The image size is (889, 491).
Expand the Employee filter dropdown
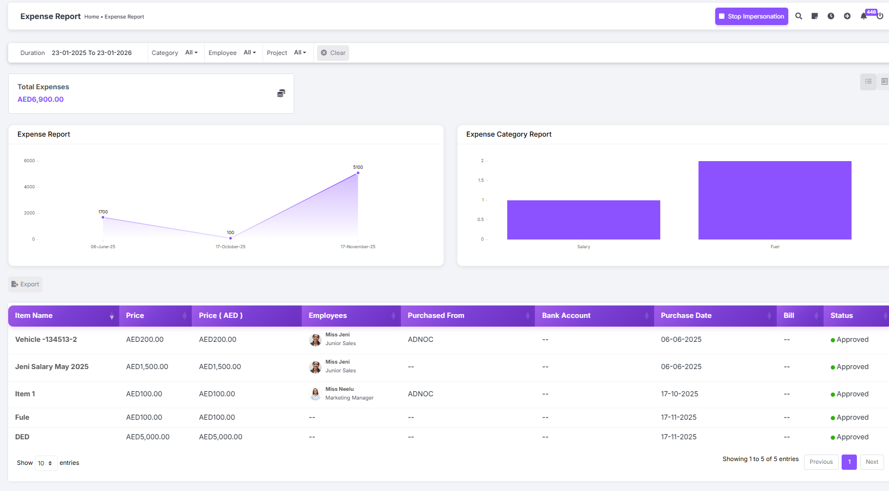[249, 53]
